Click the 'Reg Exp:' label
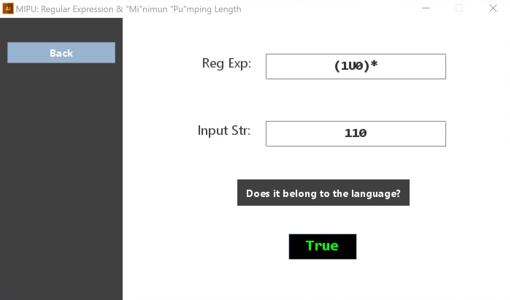510x300 pixels. pos(226,64)
